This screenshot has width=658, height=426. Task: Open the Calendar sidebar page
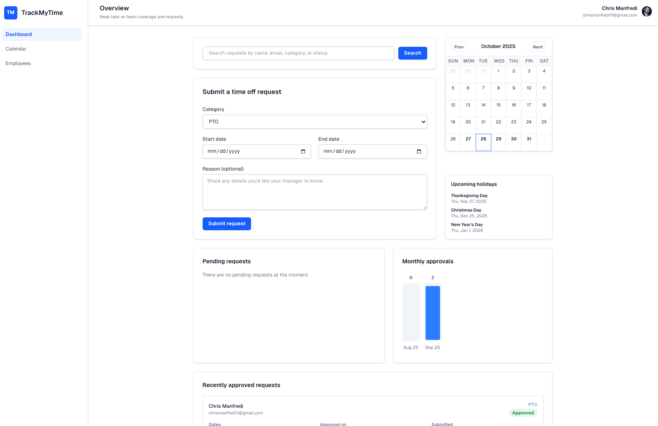point(16,49)
